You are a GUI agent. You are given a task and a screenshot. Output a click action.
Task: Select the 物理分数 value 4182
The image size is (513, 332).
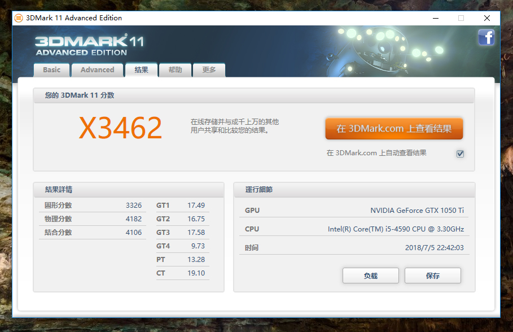(134, 219)
